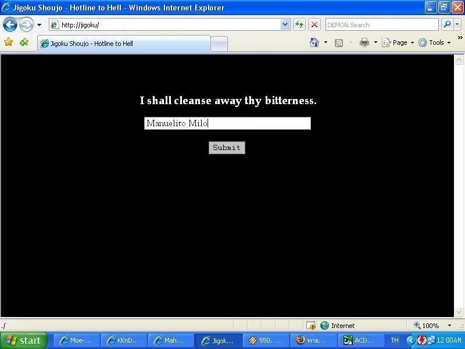Viewport: 465px width, 349px height.
Task: Click the 100% zoom level button
Action: coord(427,326)
